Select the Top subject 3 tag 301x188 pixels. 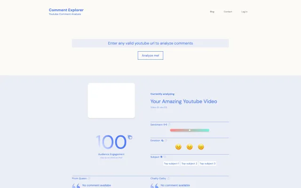(x=207, y=164)
